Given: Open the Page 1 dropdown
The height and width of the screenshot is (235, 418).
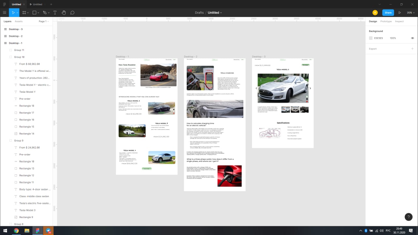Looking at the screenshot, I should pyautogui.click(x=44, y=22).
